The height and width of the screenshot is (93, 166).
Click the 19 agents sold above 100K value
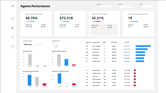click(x=130, y=18)
